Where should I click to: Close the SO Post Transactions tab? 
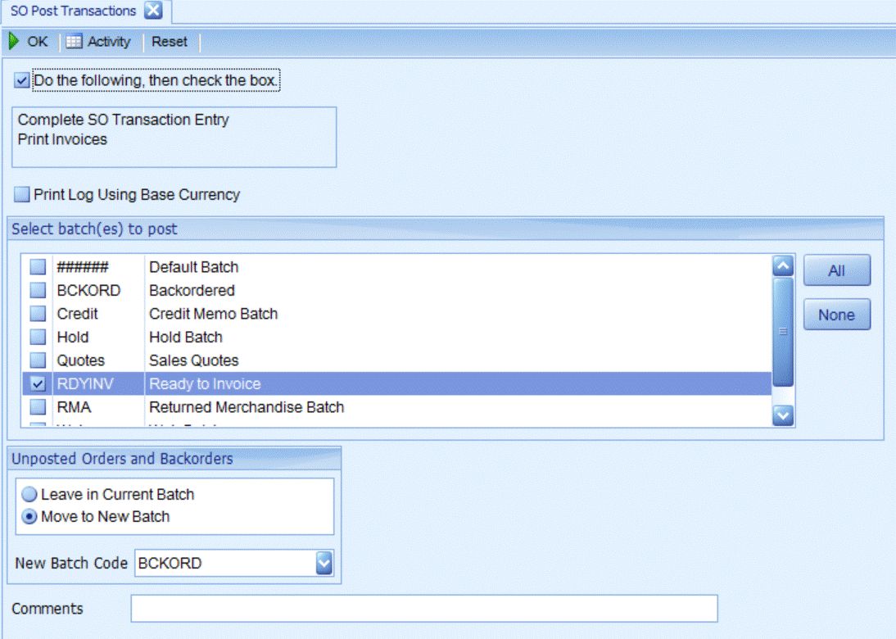pos(153,11)
